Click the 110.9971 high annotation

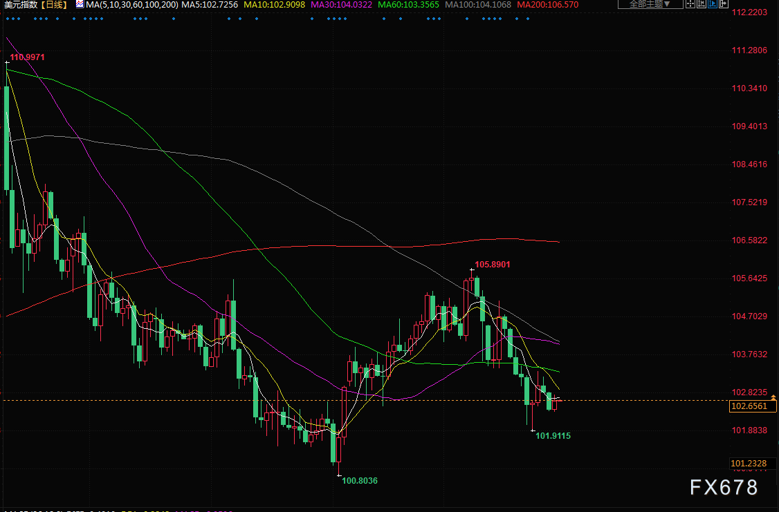point(27,57)
